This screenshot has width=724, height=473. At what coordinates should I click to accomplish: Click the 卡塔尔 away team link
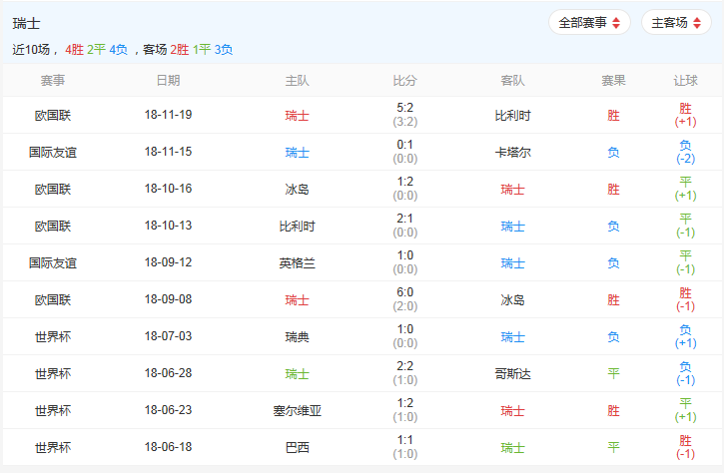[512, 153]
